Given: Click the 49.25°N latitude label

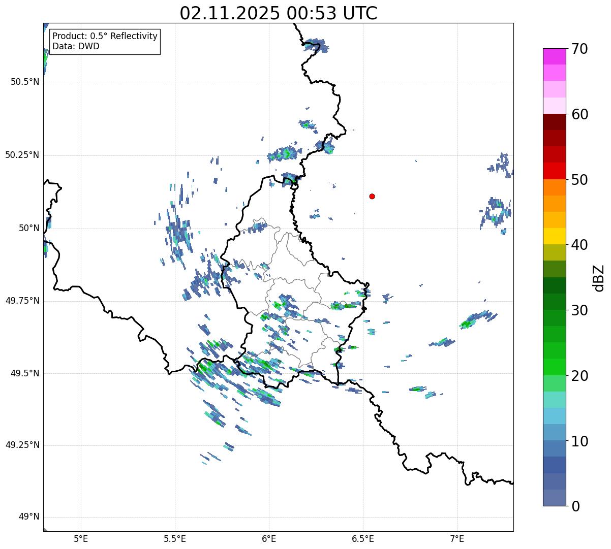Looking at the screenshot, I should coord(22,445).
